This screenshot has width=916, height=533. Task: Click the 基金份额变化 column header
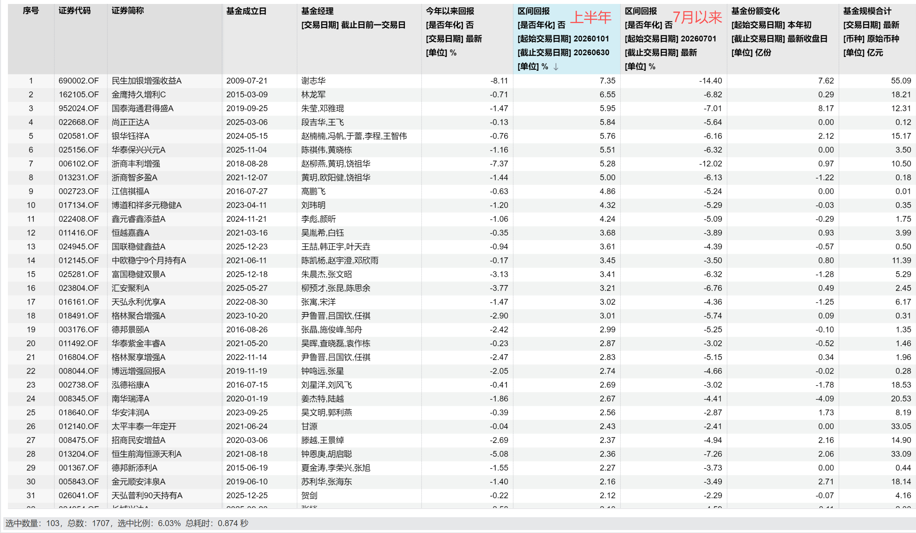(756, 11)
